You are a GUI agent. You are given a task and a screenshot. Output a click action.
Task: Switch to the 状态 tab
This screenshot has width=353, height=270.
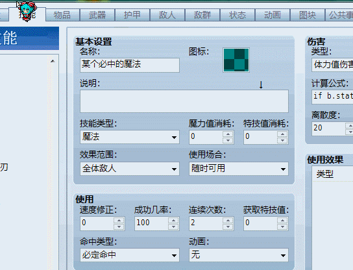pos(237,15)
